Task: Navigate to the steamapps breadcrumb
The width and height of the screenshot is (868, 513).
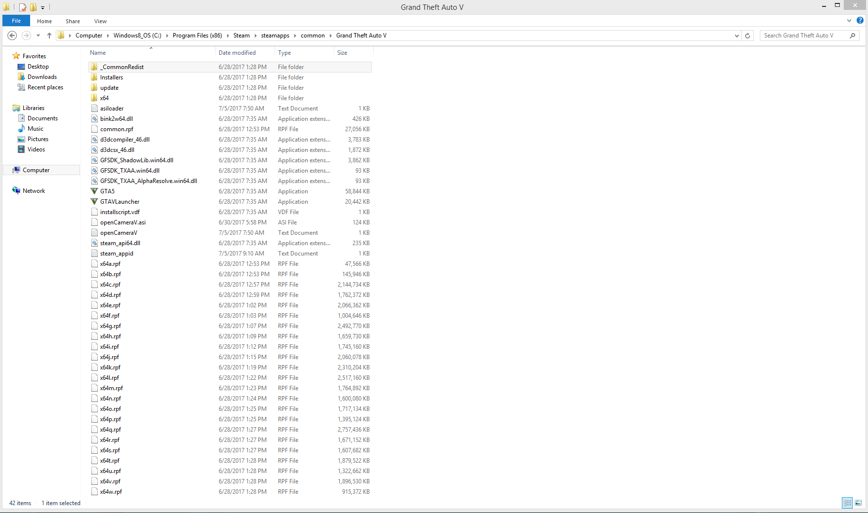Action: tap(275, 36)
